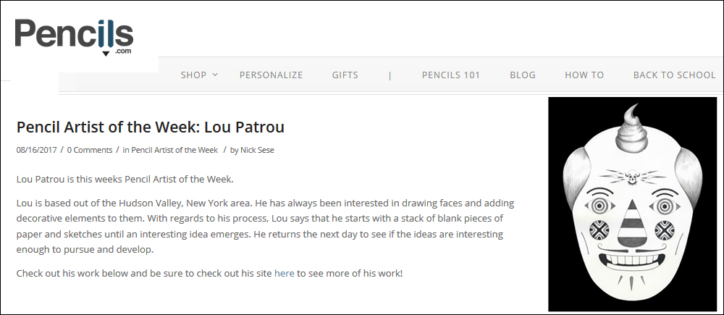This screenshot has height=315, width=724.
Task: Click the pencil tip in the logo
Action: pyautogui.click(x=106, y=53)
